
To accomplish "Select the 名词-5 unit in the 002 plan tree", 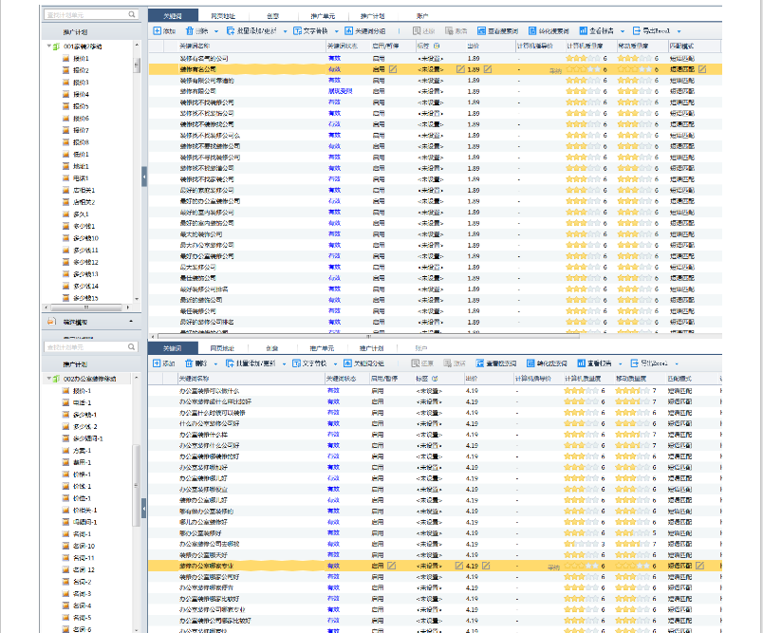I will (x=77, y=618).
